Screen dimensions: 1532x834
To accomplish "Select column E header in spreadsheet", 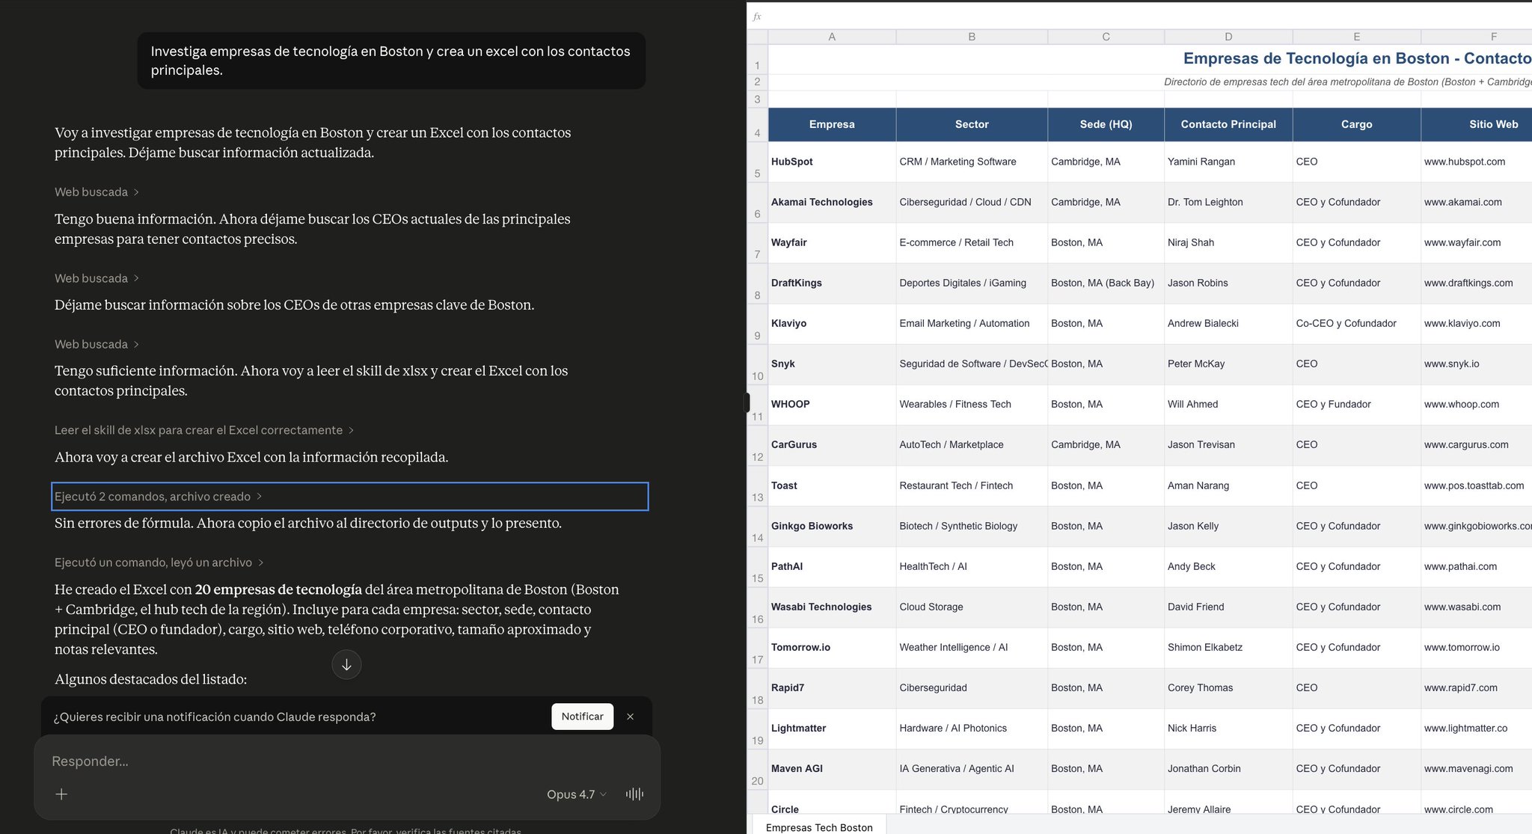I will pos(1356,37).
